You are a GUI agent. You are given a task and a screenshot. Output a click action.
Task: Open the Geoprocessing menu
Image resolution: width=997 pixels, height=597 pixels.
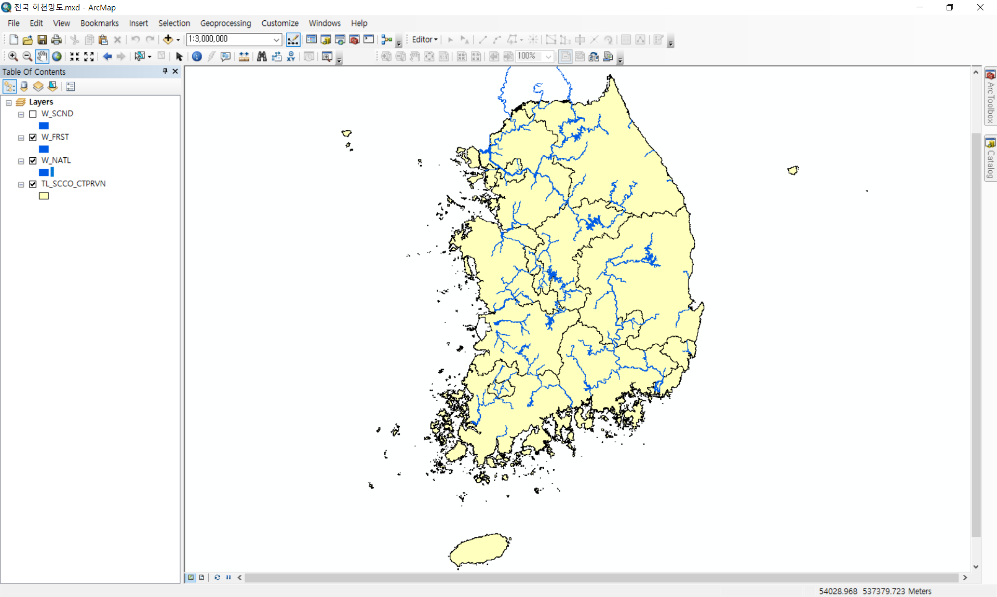(x=225, y=23)
